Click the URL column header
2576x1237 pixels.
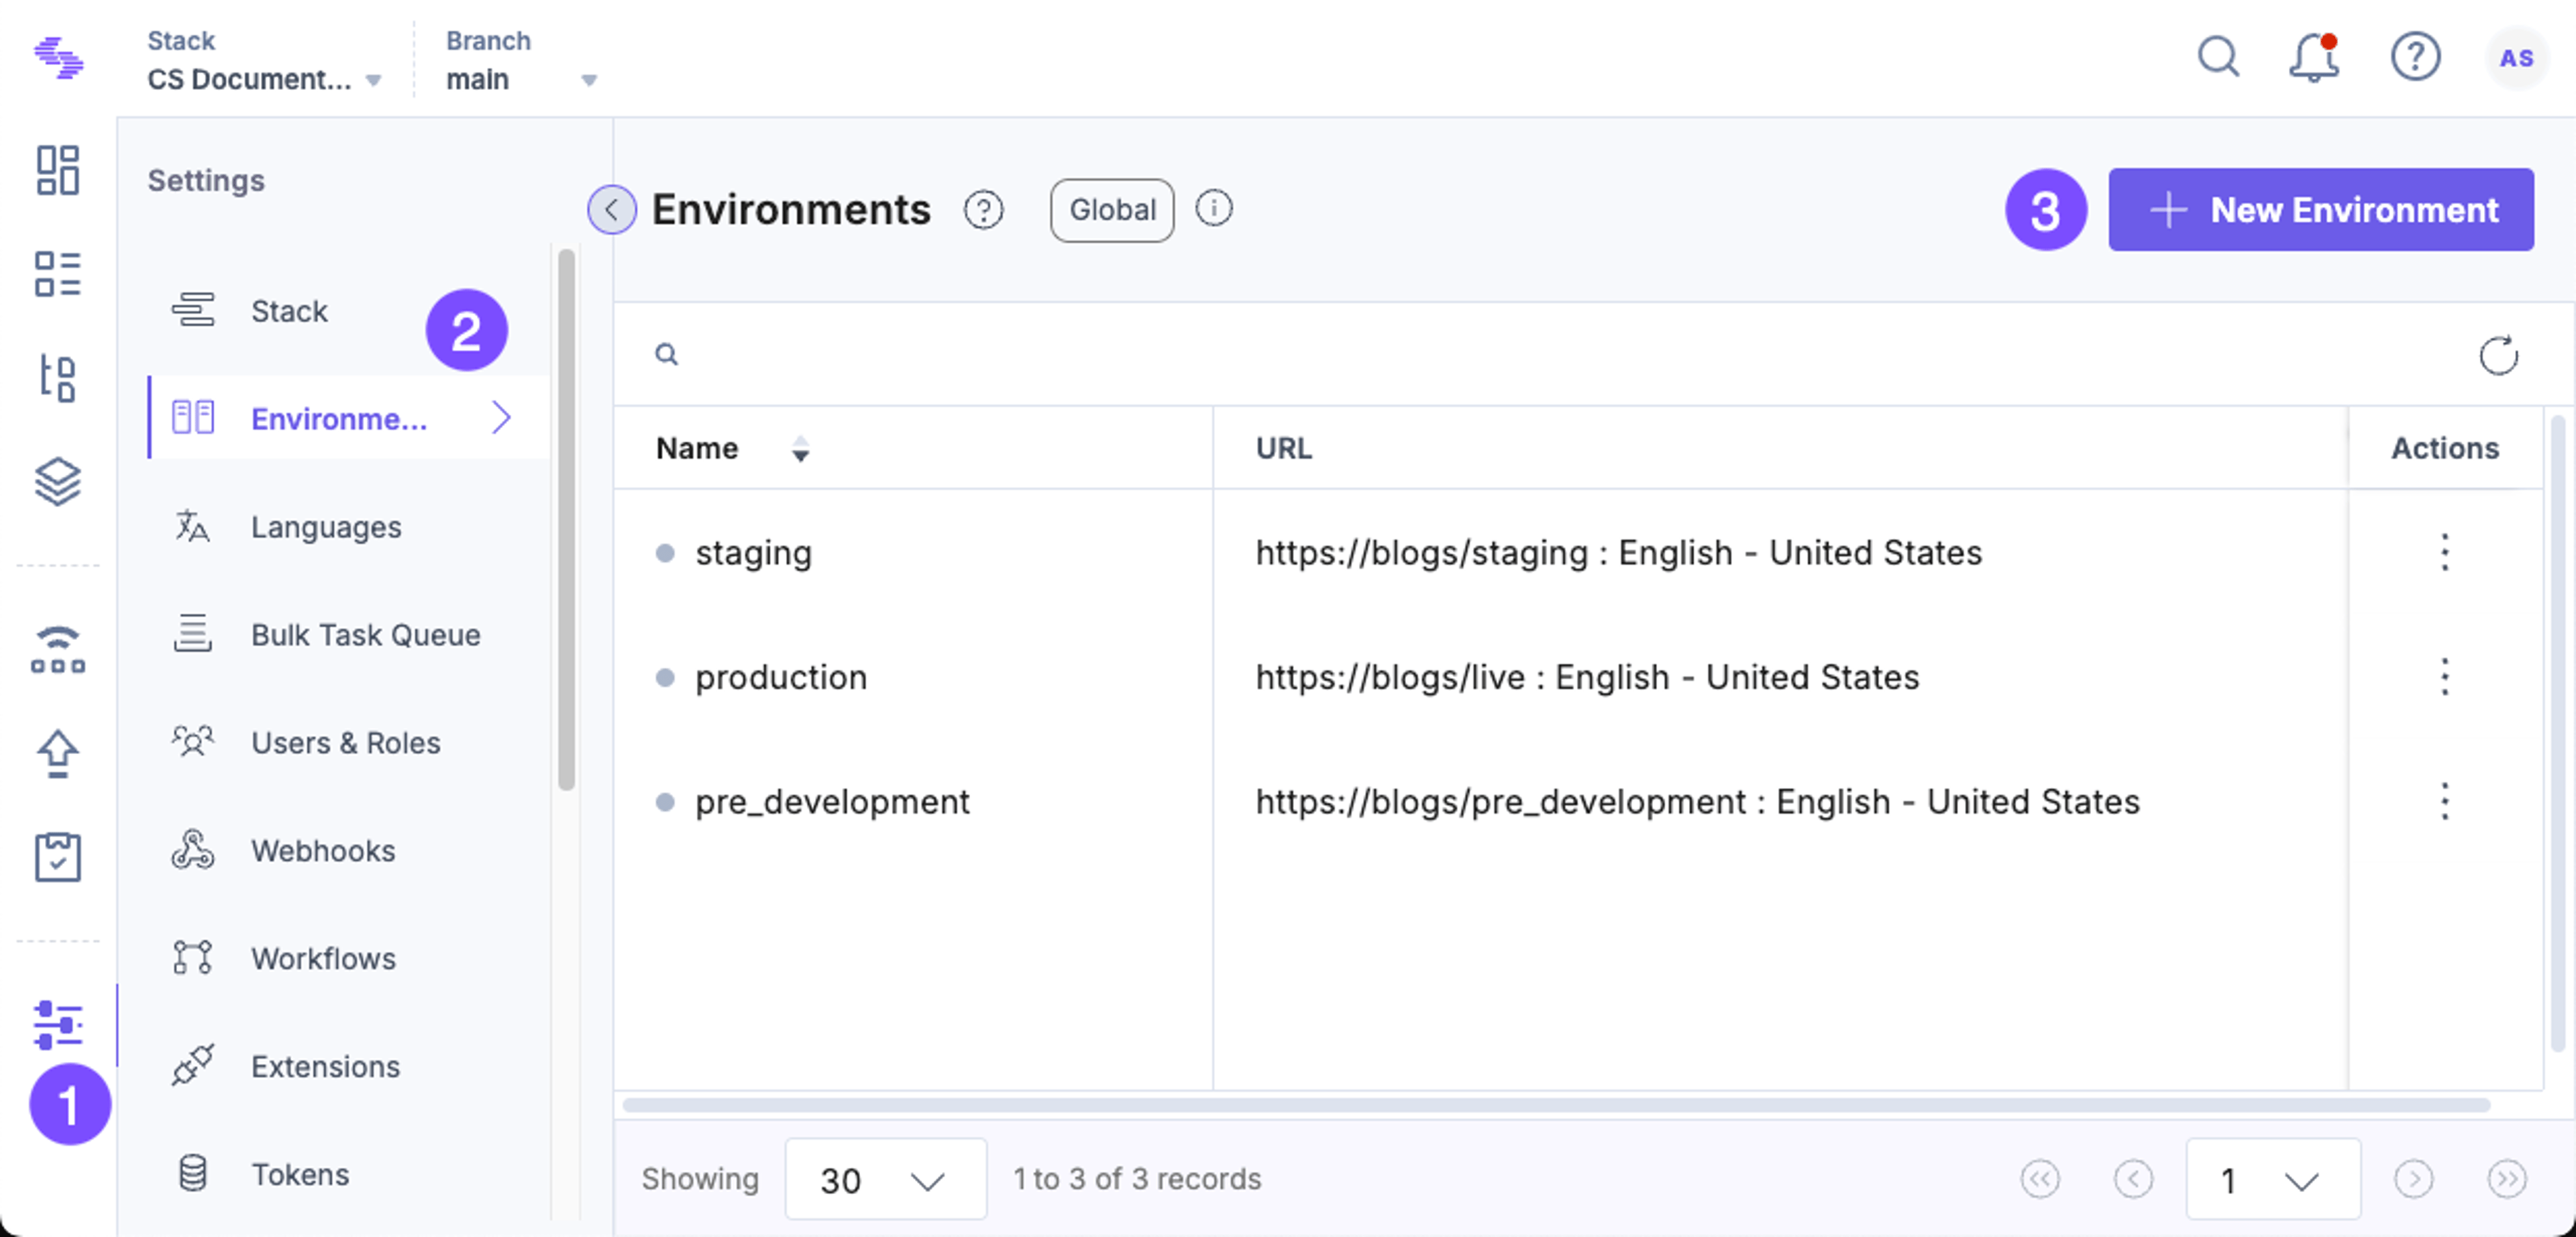(x=1283, y=448)
